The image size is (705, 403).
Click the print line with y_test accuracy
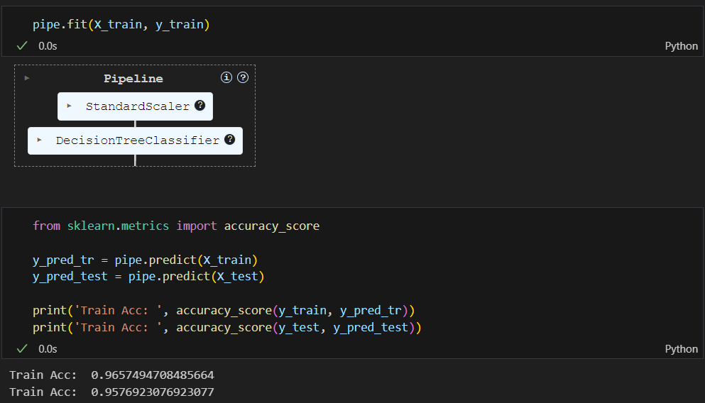click(226, 327)
